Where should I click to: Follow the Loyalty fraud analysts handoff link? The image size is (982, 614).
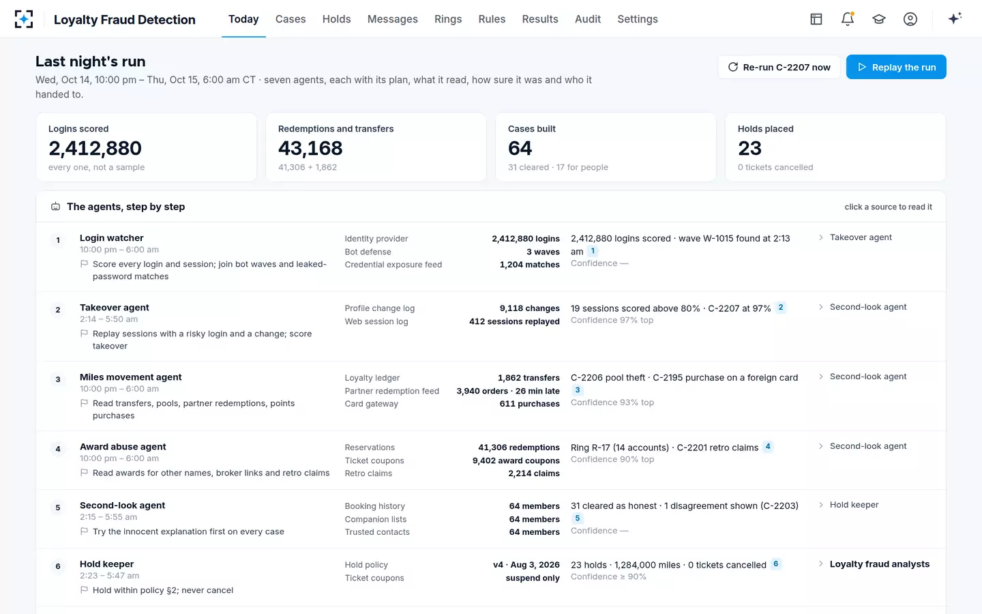point(880,564)
